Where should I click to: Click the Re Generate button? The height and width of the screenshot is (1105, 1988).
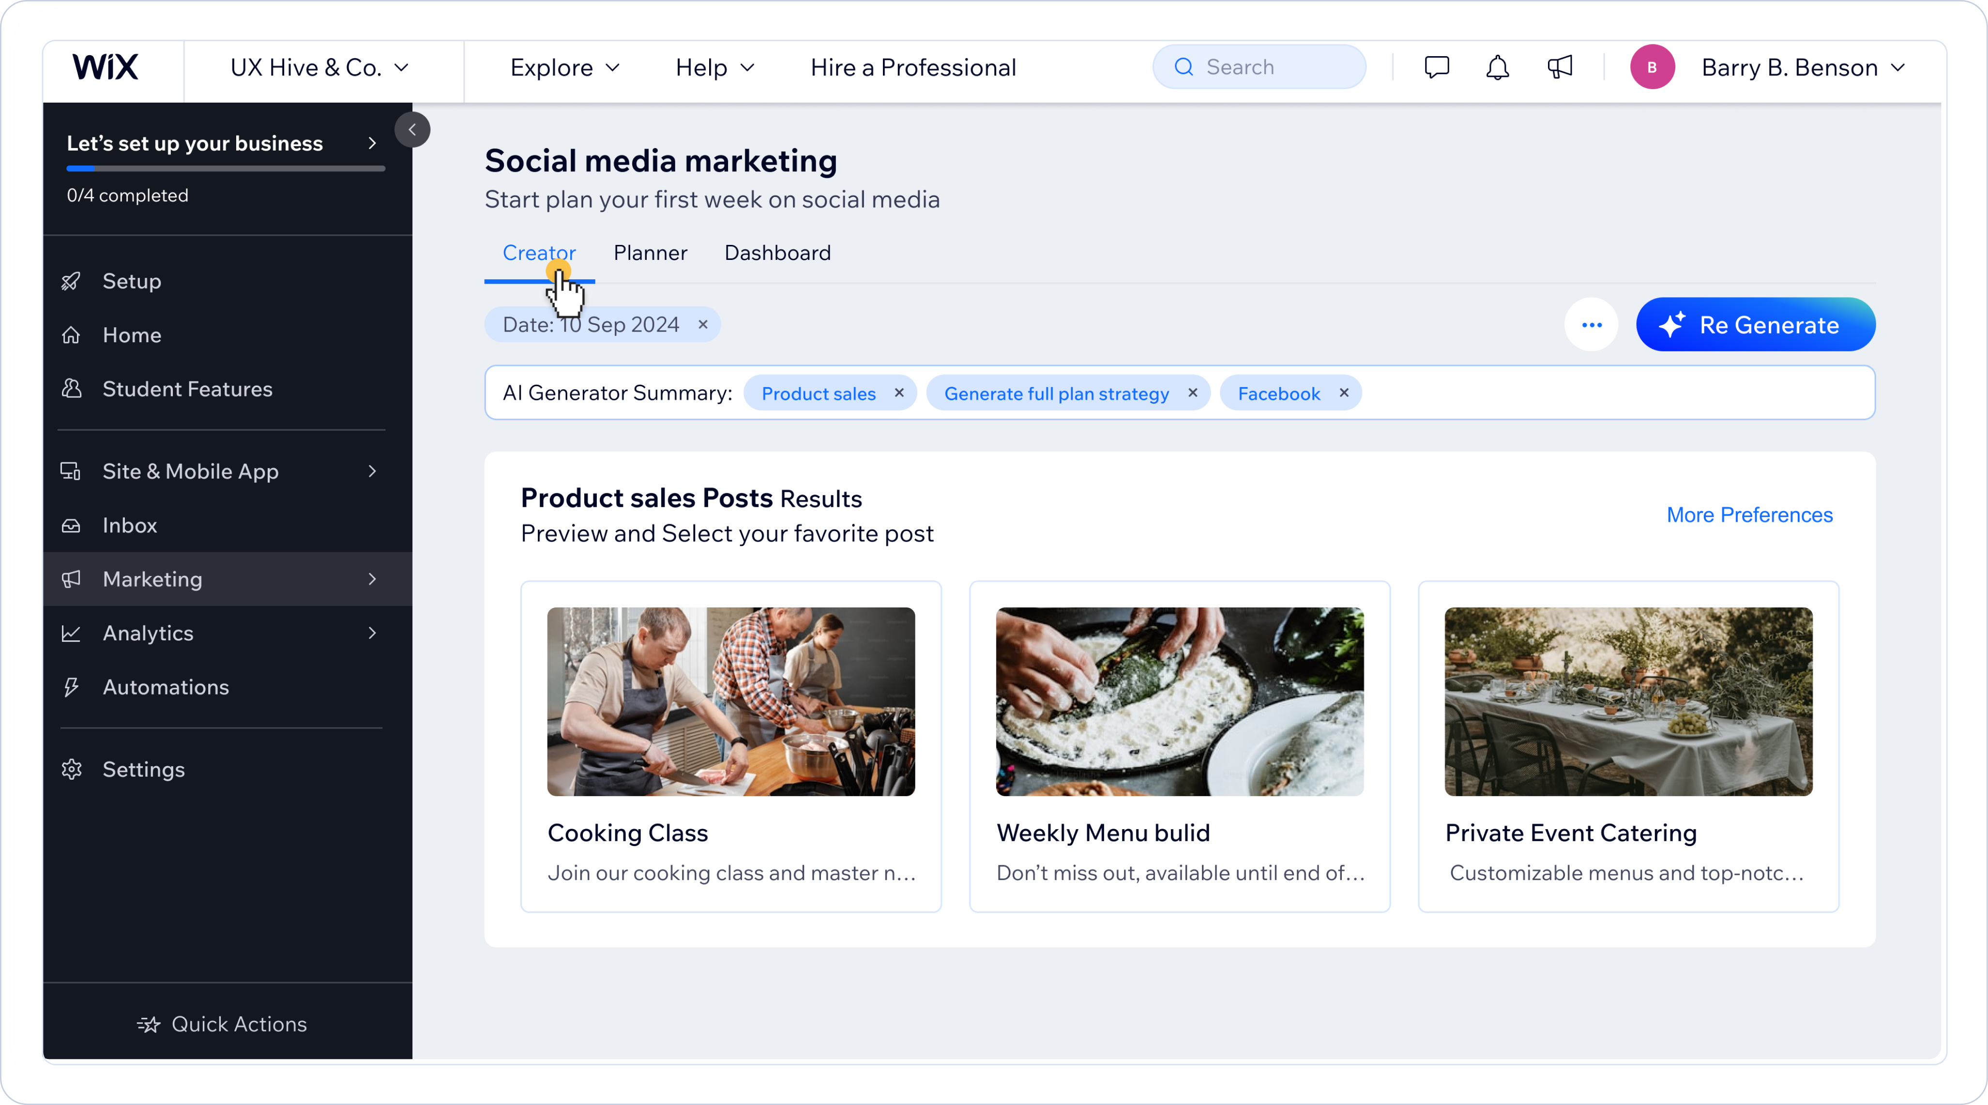pyautogui.click(x=1756, y=325)
